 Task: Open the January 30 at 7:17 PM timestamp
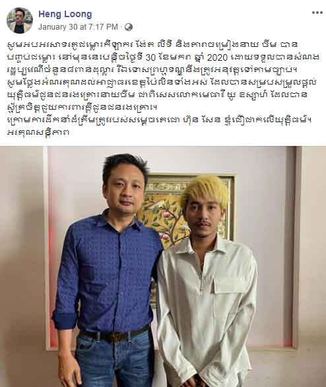point(78,27)
